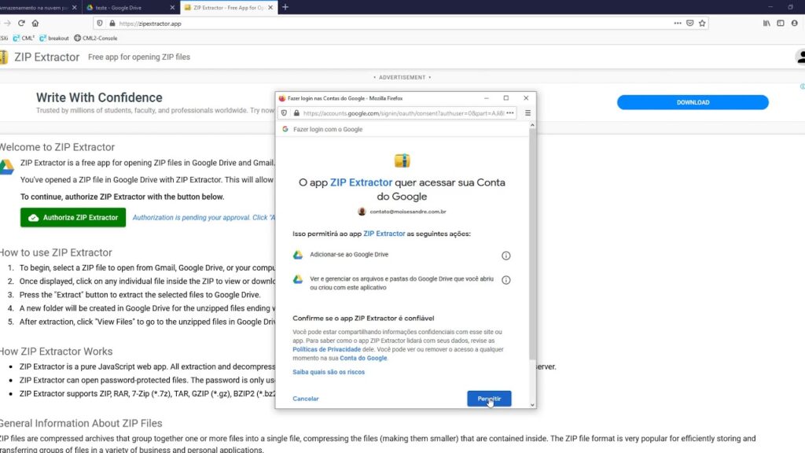Screen dimensions: 805x453
Task: Save page to Pocket icon
Action: [690, 23]
